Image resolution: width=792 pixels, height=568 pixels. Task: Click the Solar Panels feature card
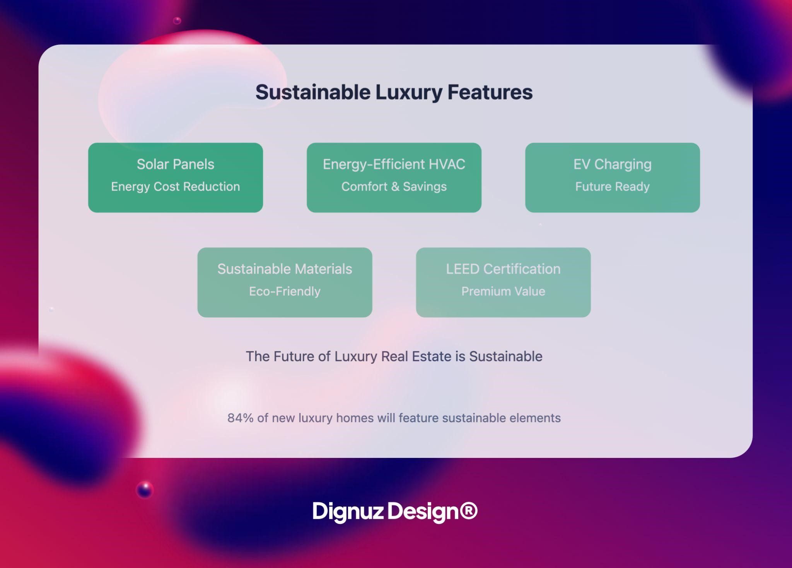pyautogui.click(x=176, y=178)
